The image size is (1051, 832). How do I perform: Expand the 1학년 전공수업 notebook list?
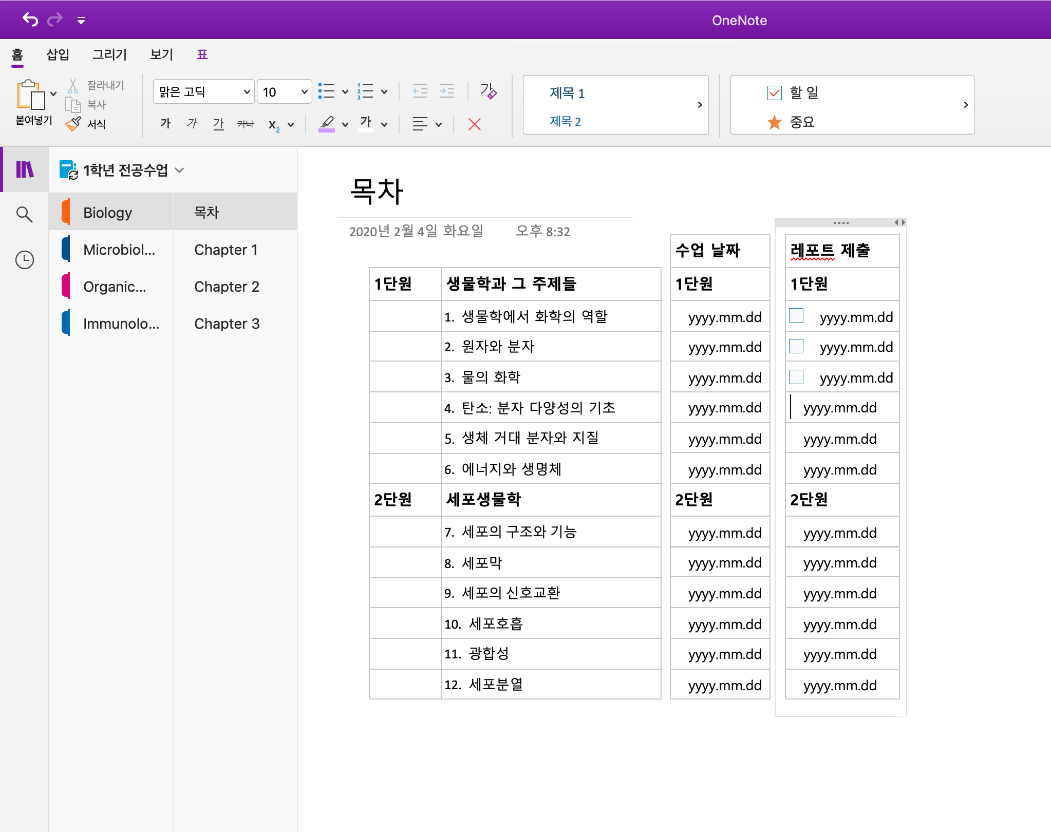tap(179, 170)
